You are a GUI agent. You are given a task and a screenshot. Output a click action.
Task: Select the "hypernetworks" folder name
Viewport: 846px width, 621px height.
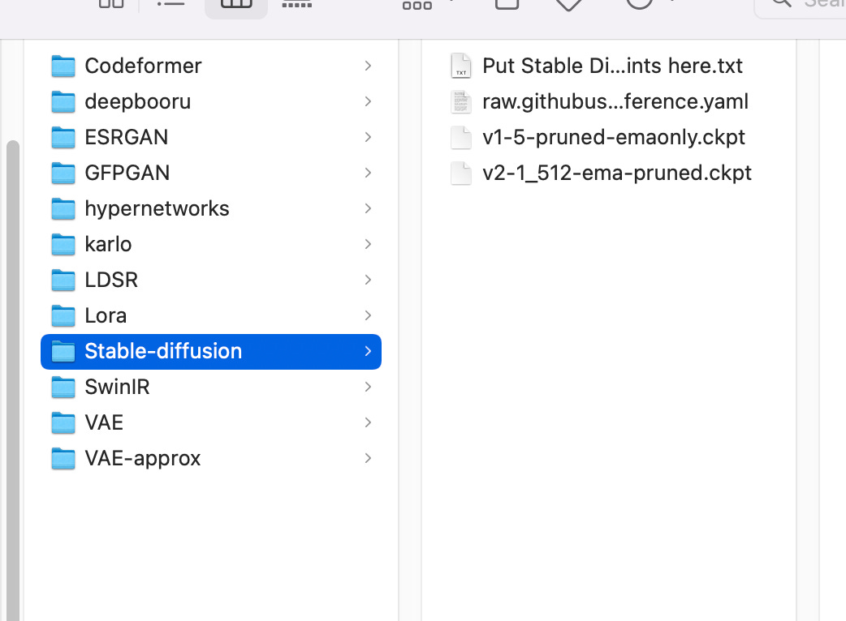(x=157, y=209)
